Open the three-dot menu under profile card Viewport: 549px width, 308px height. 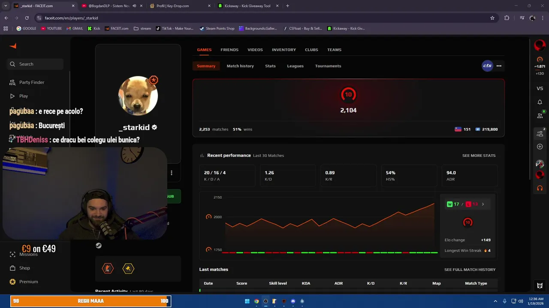pyautogui.click(x=171, y=173)
